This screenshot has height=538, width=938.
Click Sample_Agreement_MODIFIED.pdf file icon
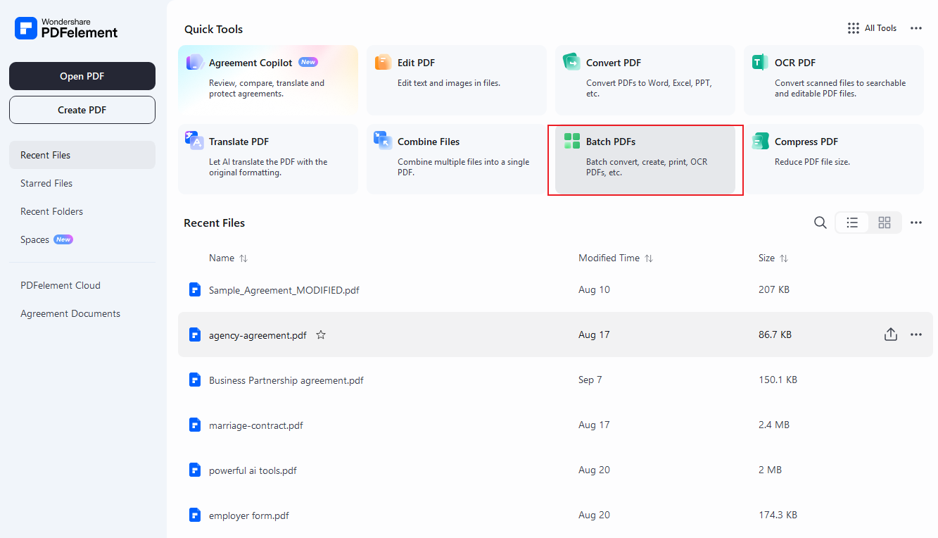(x=195, y=289)
